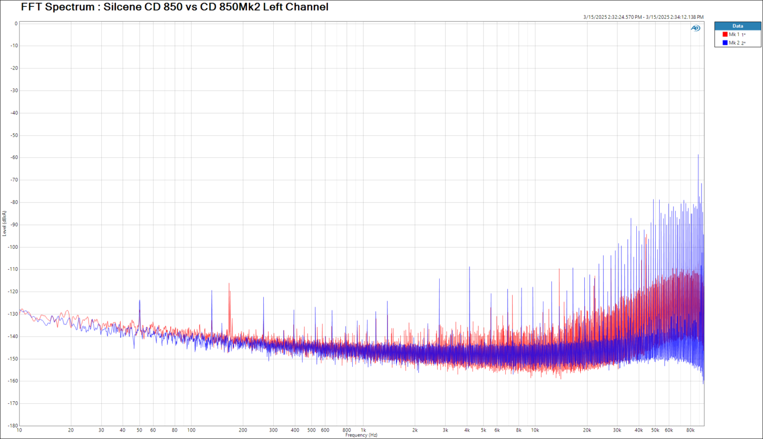The image size is (763, 439).
Task: Click the AP logo in the graph corner
Action: (695, 28)
